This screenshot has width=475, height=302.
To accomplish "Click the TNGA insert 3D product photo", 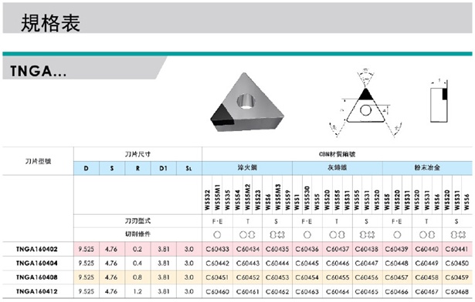I will pyautogui.click(x=247, y=102).
